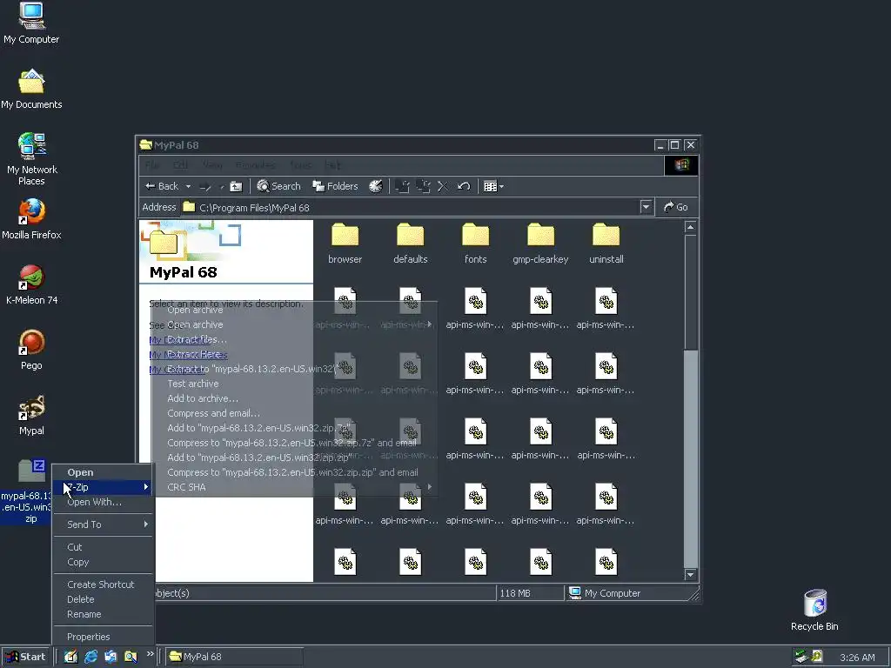Click the Undo toolbar icon

pos(464,186)
